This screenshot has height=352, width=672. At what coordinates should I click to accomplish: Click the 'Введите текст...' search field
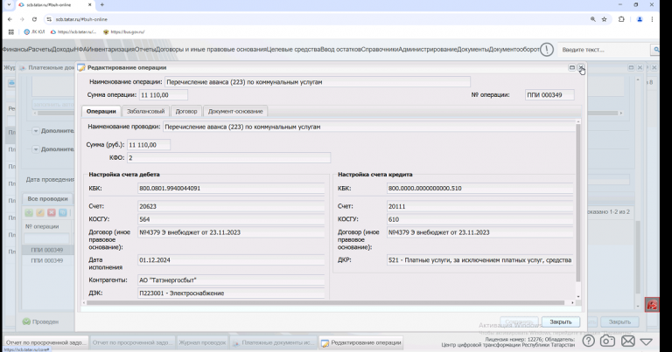coord(605,50)
